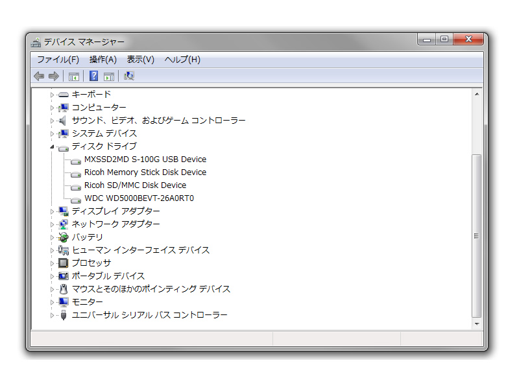Open the ヘルプ(H) menu
519x389 pixels.
[182, 60]
